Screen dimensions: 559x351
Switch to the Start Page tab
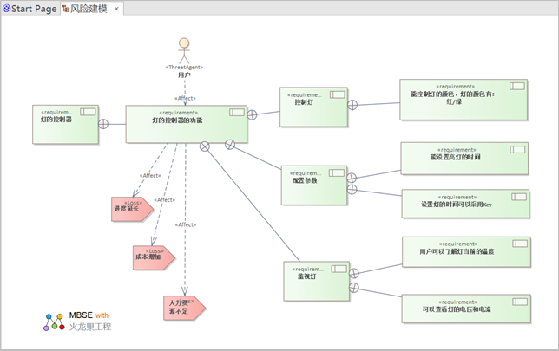coord(33,9)
